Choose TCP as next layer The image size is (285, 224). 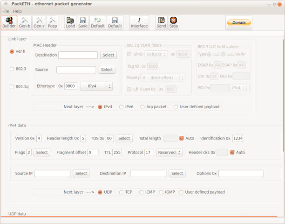[122, 192]
